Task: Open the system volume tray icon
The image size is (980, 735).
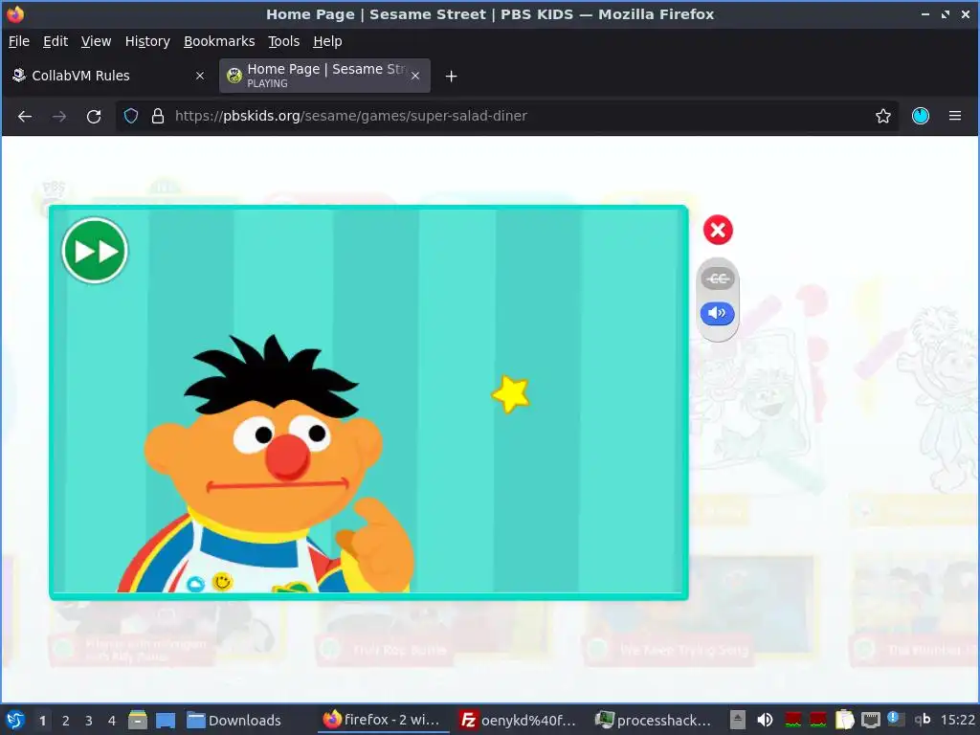Action: click(x=765, y=720)
